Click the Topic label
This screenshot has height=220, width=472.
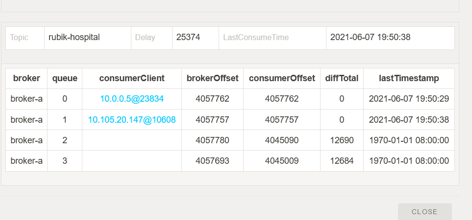click(19, 38)
